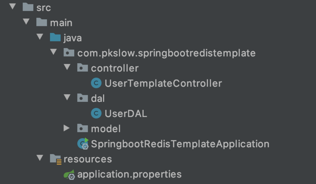Click the src folder icon

click(28, 7)
